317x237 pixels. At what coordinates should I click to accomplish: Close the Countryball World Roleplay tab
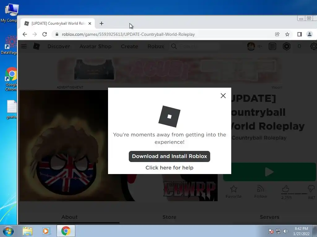(x=90, y=23)
